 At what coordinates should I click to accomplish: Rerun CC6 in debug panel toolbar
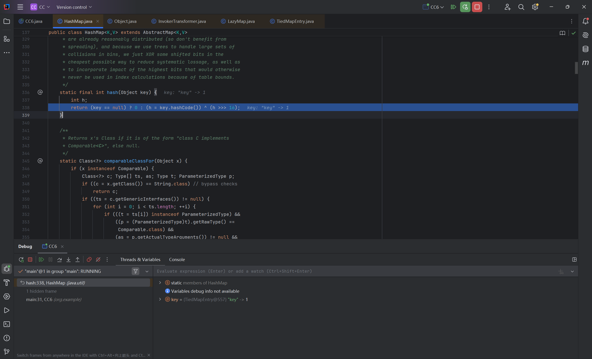click(x=21, y=260)
